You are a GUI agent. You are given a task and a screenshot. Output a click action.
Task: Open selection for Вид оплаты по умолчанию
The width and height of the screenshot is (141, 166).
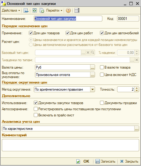(93, 75)
